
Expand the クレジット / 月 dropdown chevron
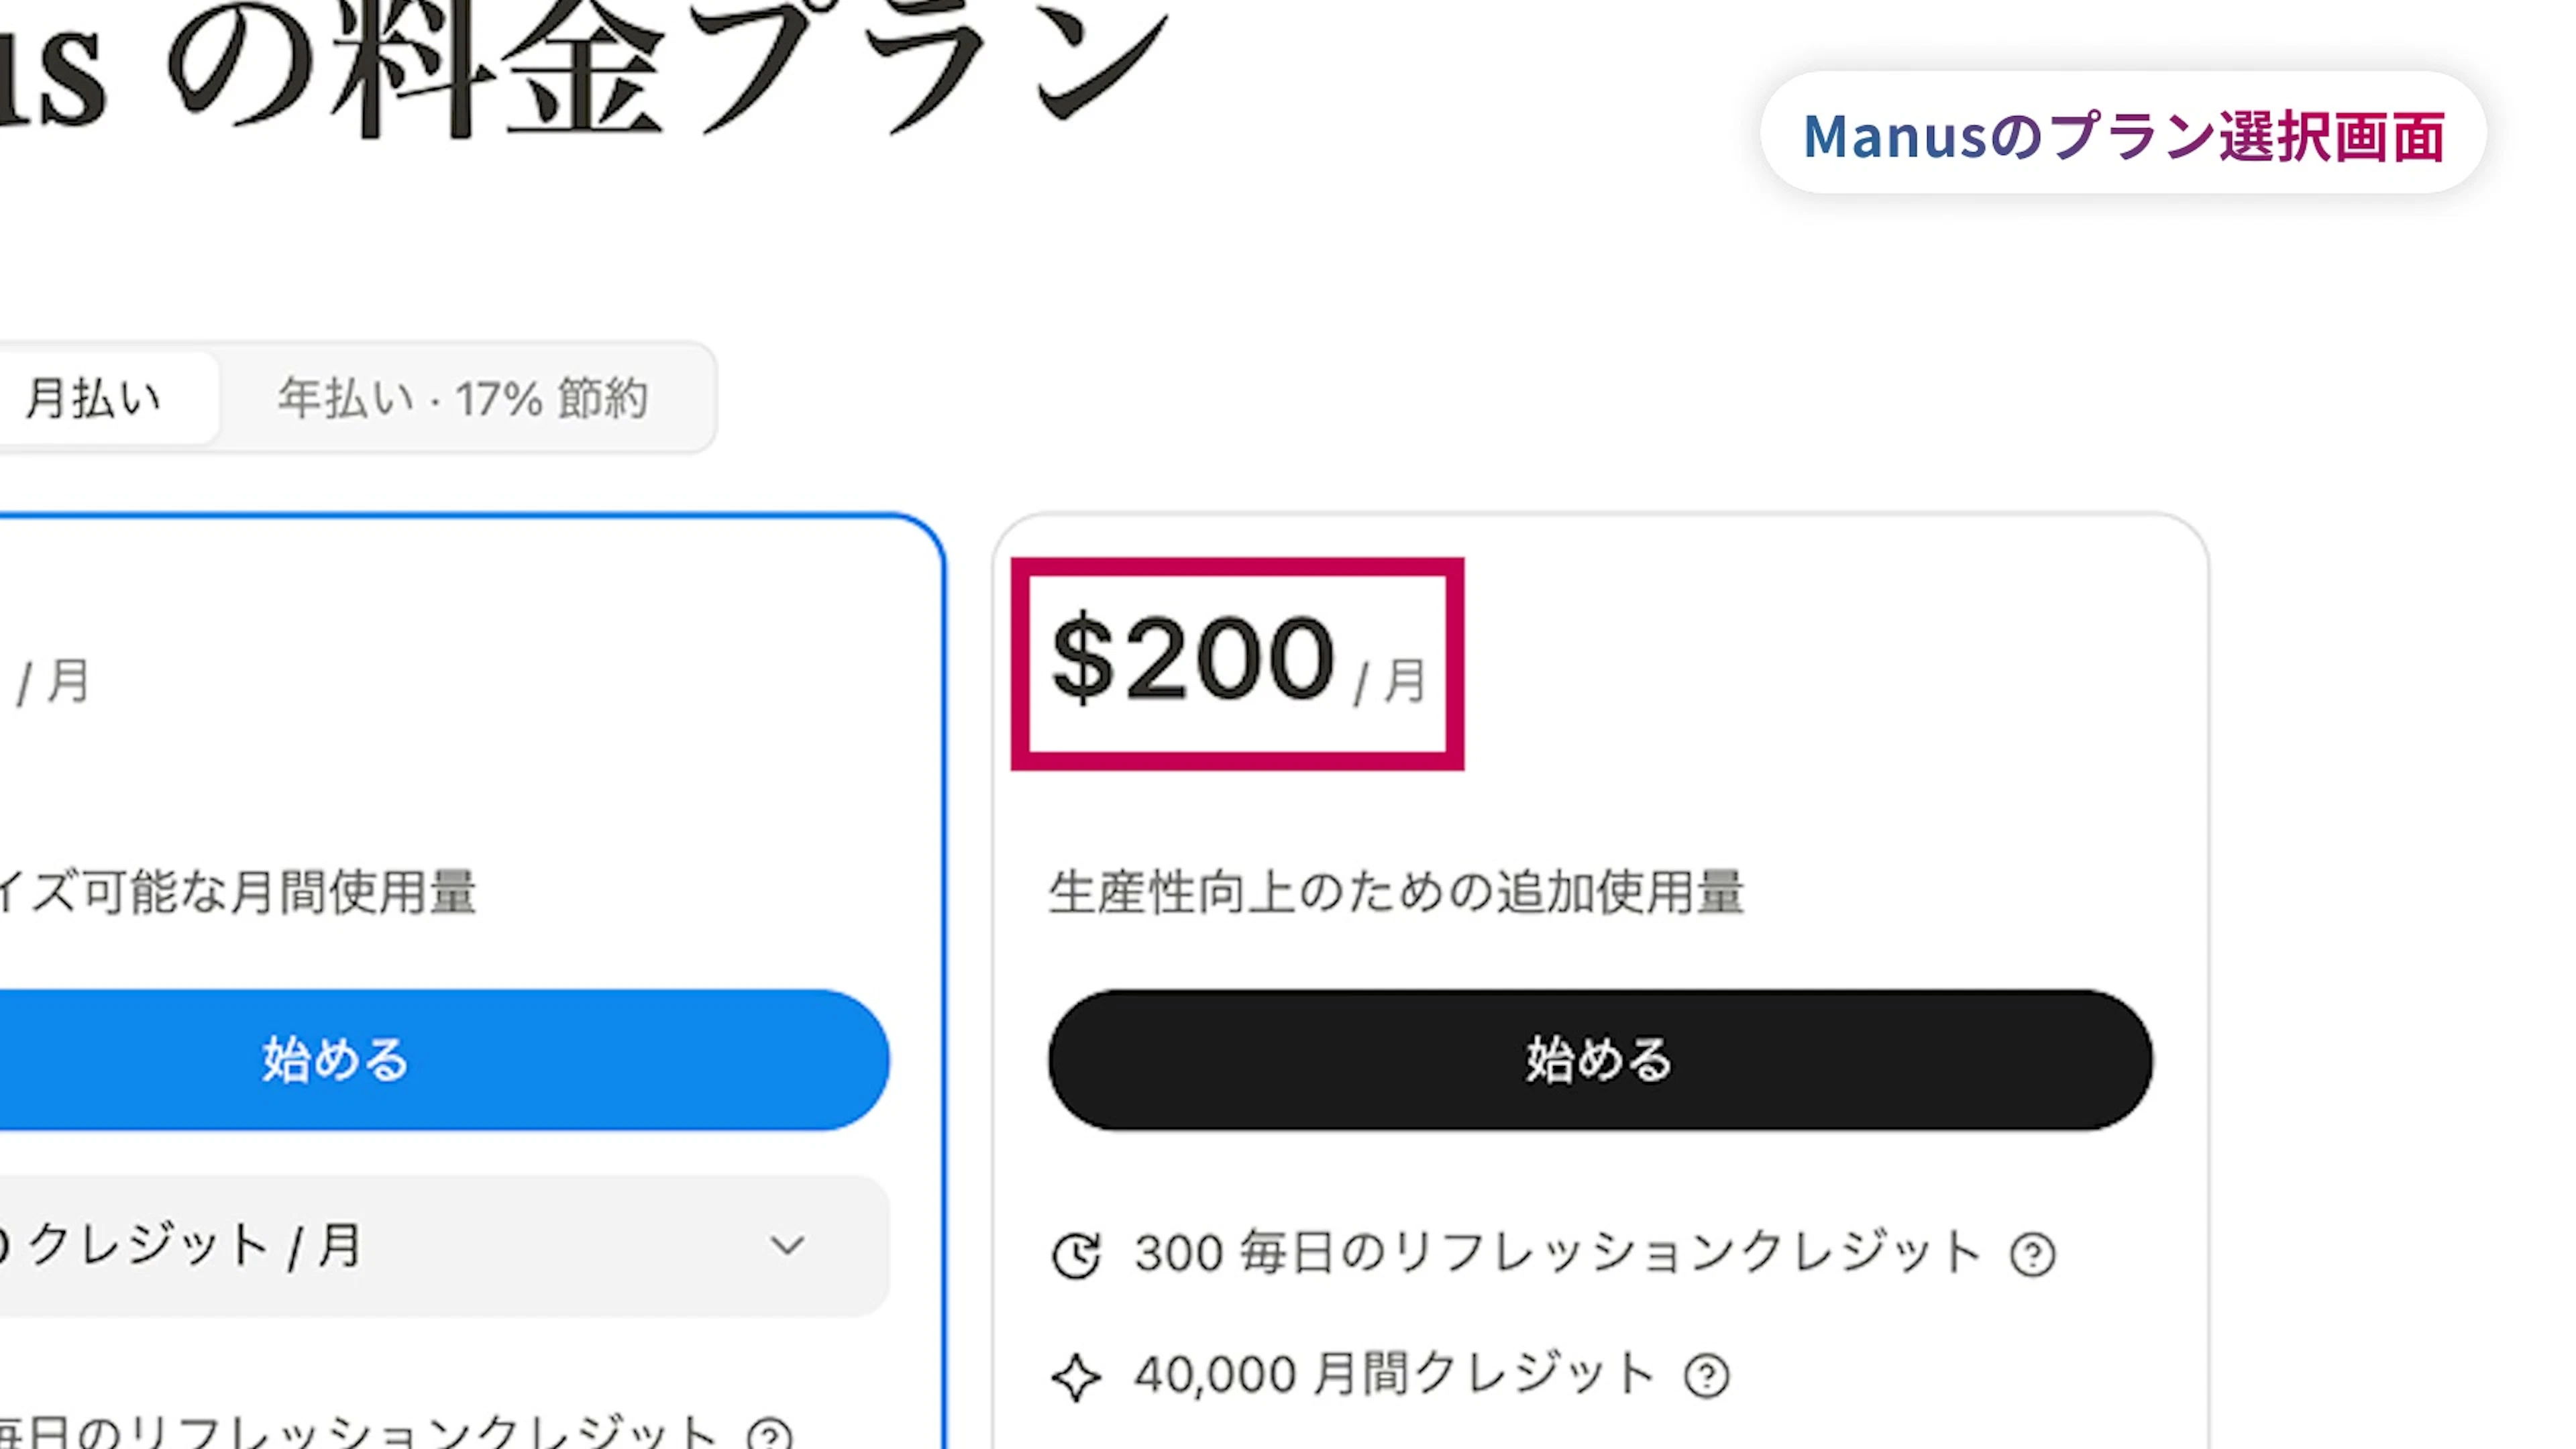tap(787, 1246)
